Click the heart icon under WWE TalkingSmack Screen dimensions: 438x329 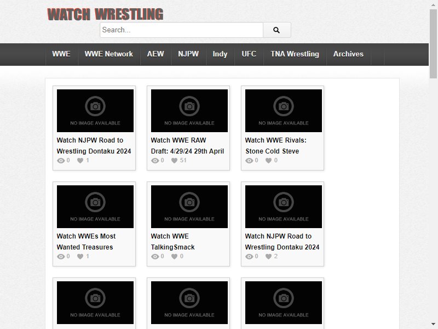pos(174,257)
